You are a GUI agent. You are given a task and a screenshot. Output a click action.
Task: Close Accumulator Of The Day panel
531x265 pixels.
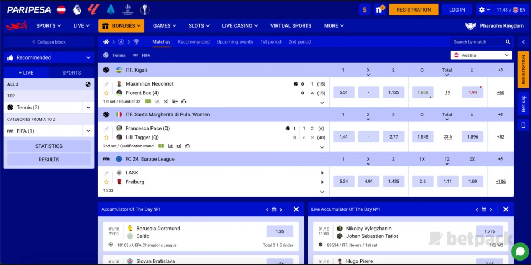point(296,209)
